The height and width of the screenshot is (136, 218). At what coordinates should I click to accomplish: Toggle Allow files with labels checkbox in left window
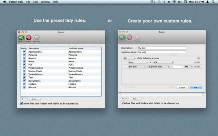(21, 103)
